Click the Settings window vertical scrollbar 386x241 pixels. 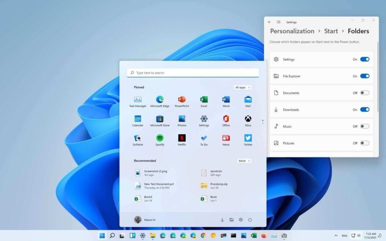378,77
